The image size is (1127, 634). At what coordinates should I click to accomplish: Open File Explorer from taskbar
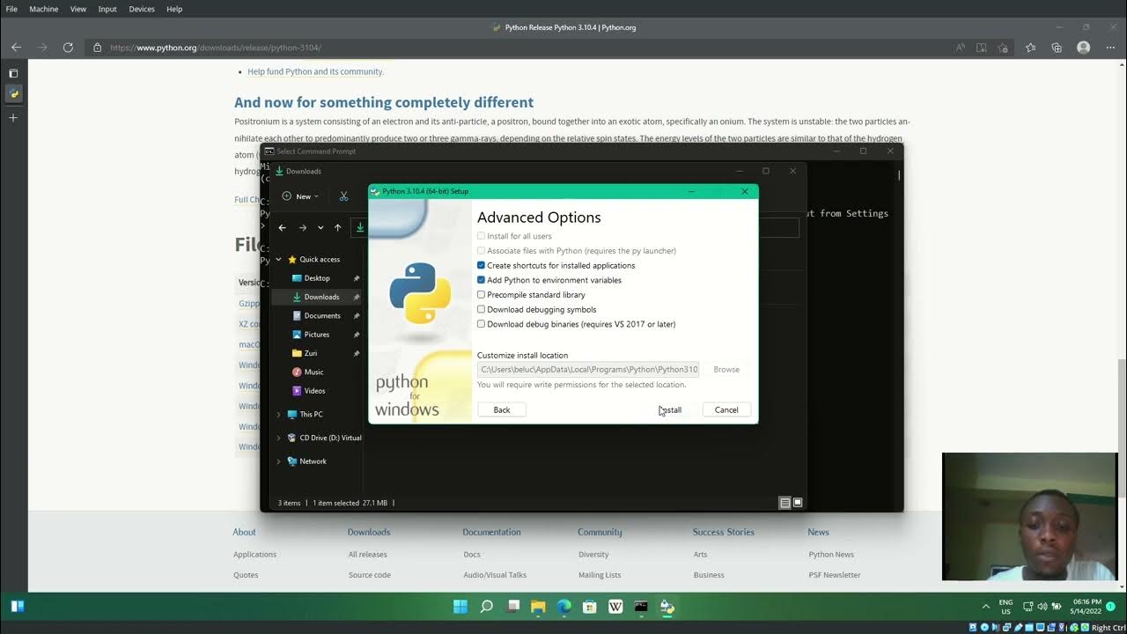coord(538,607)
